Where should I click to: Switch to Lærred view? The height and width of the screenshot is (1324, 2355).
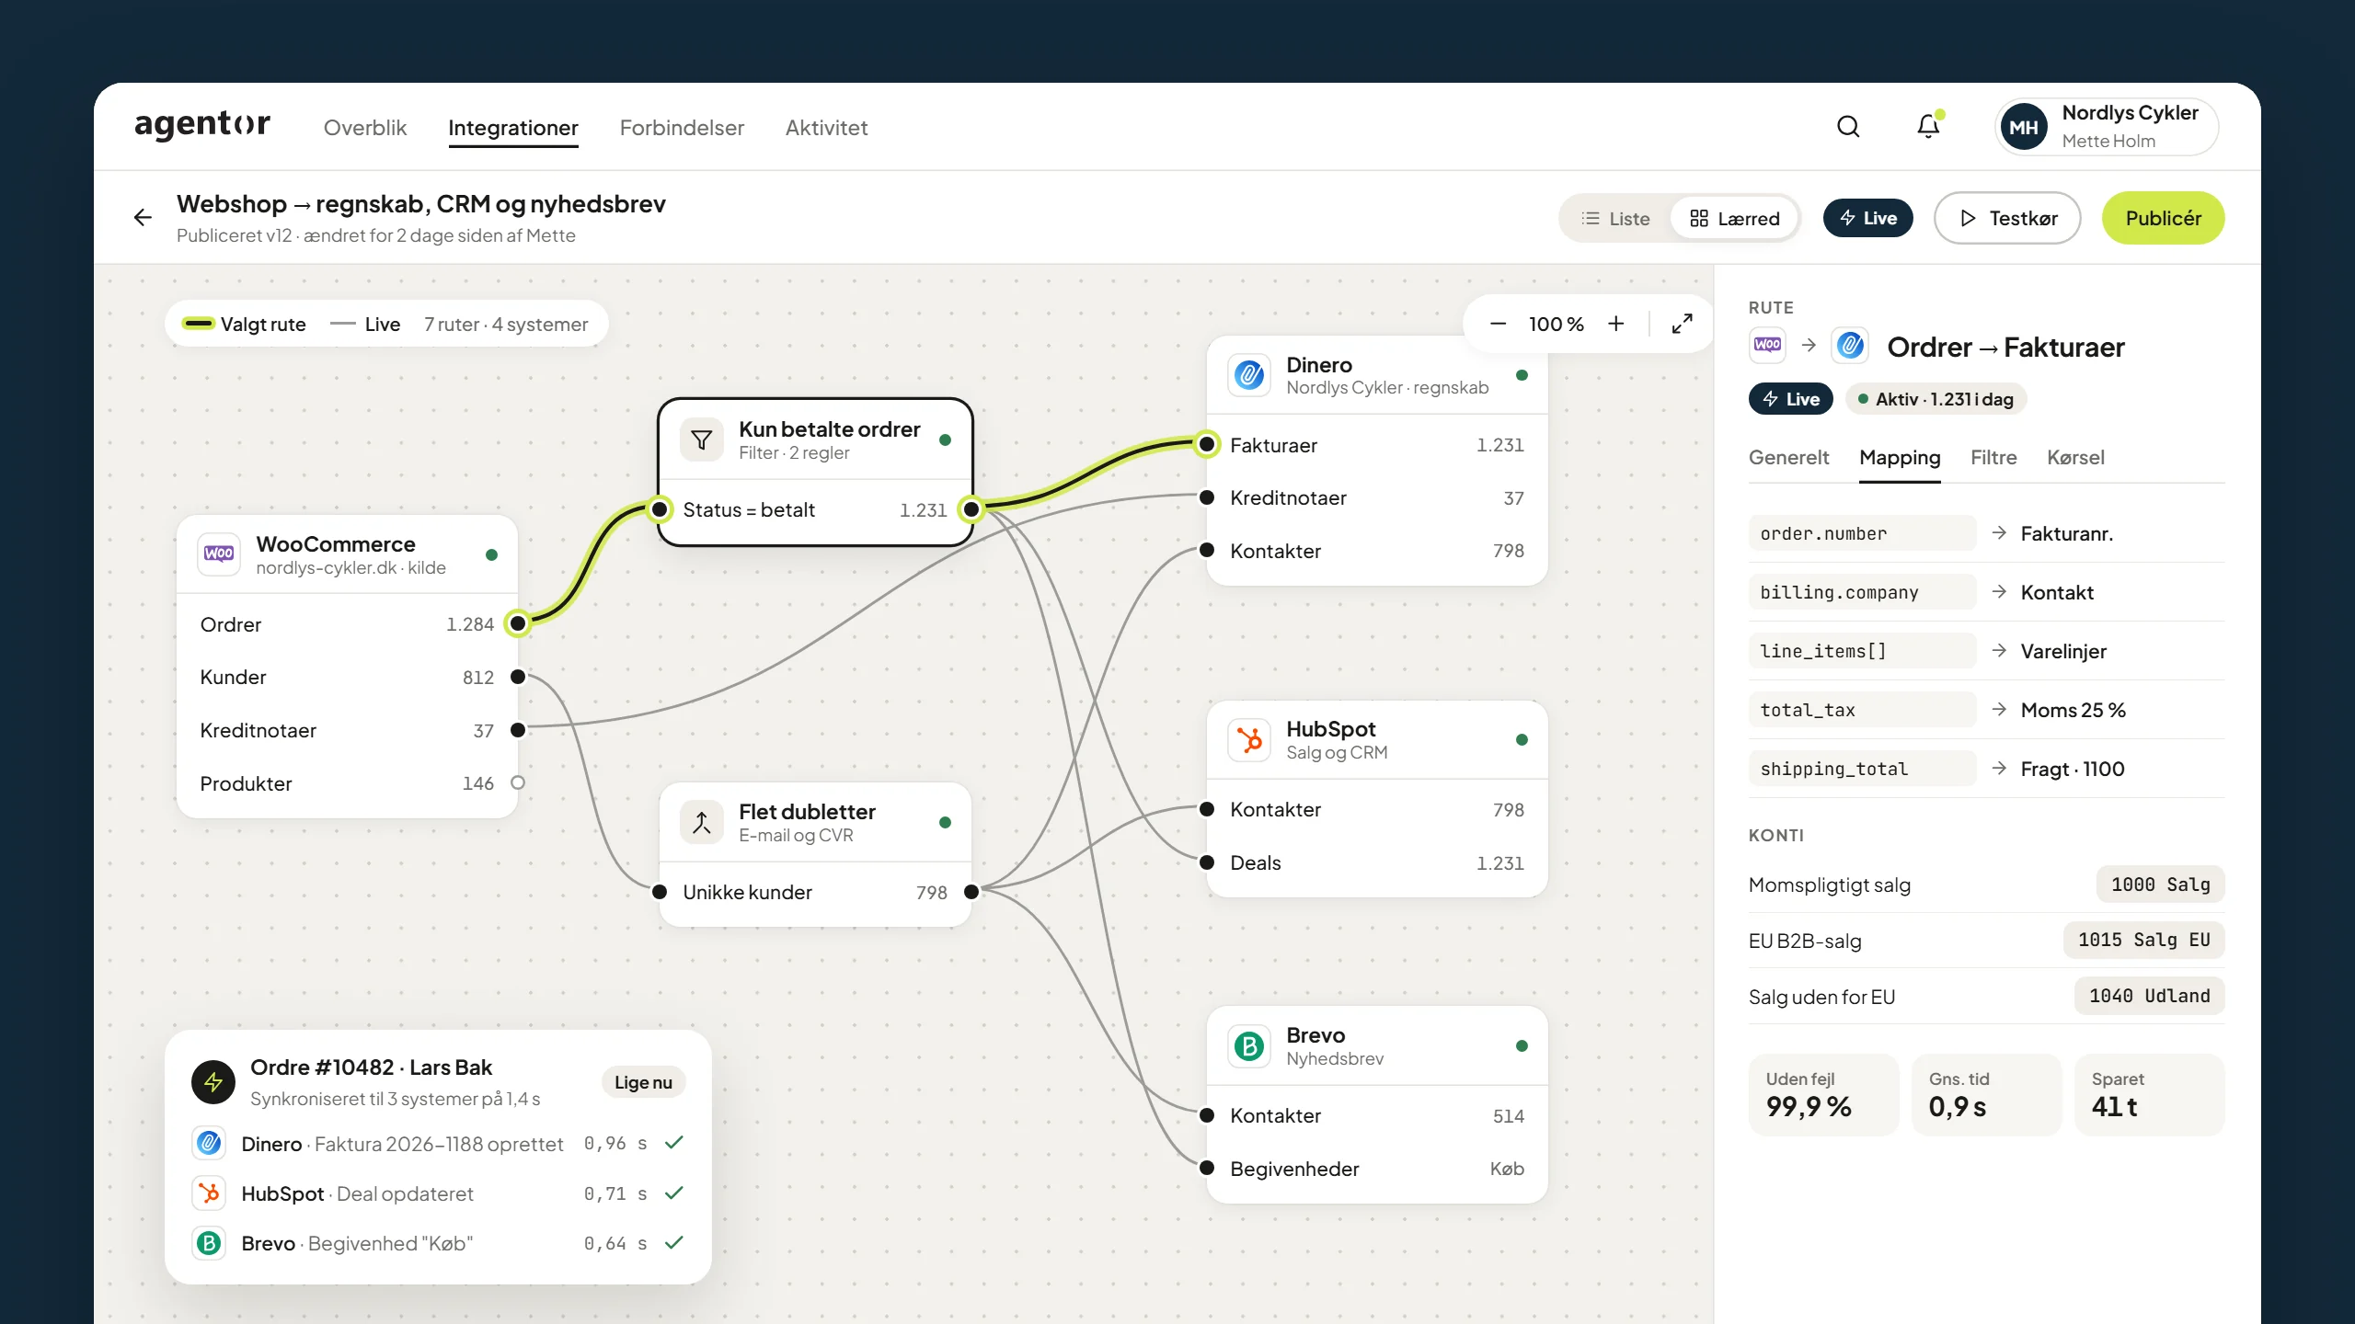pos(1734,219)
